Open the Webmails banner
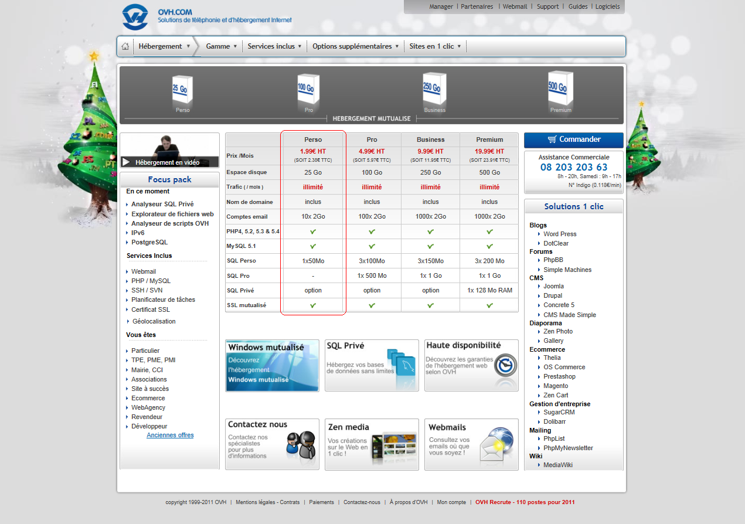This screenshot has height=524, width=745. pos(471,444)
